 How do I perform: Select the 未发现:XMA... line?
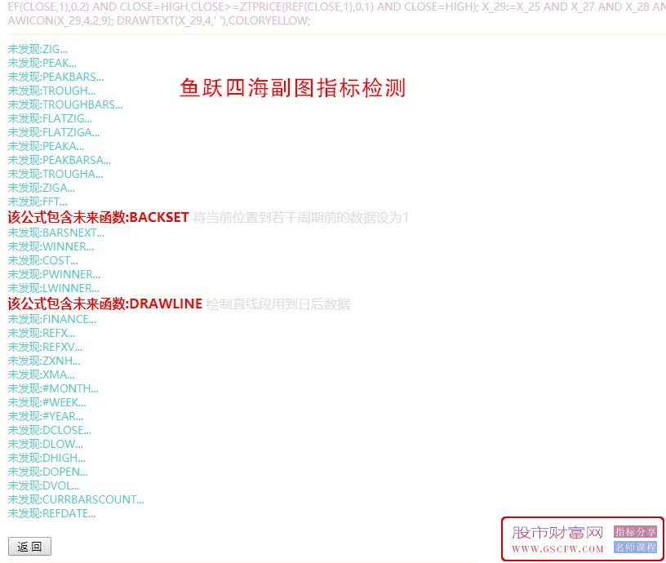pyautogui.click(x=41, y=375)
